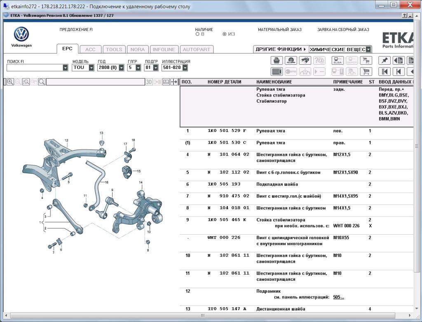Click the horizontal scrollbar thumb at the bottom
Screen dimensions: 422x322
pyautogui.click(x=203, y=315)
